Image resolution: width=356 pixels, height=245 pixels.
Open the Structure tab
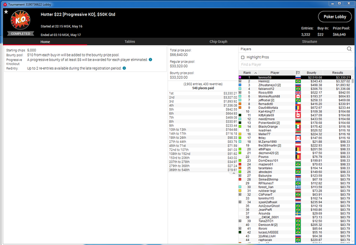(x=309, y=42)
